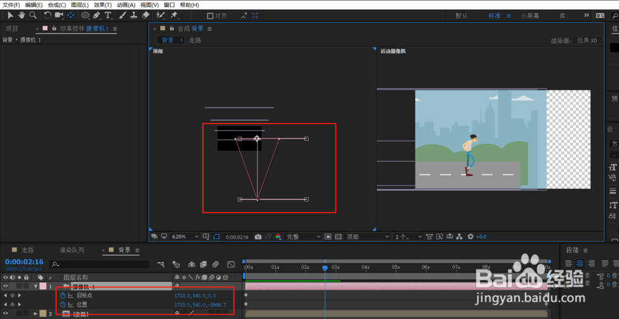The image size is (619, 319).
Task: Switch to the 项目 panel tab
Action: (12, 29)
